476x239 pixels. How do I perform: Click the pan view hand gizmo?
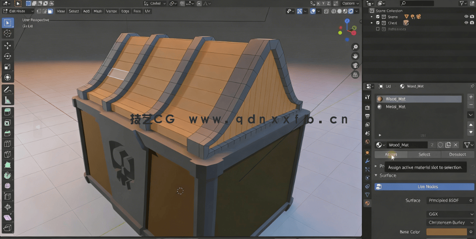355,56
